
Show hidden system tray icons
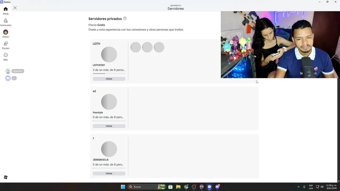pos(298,187)
